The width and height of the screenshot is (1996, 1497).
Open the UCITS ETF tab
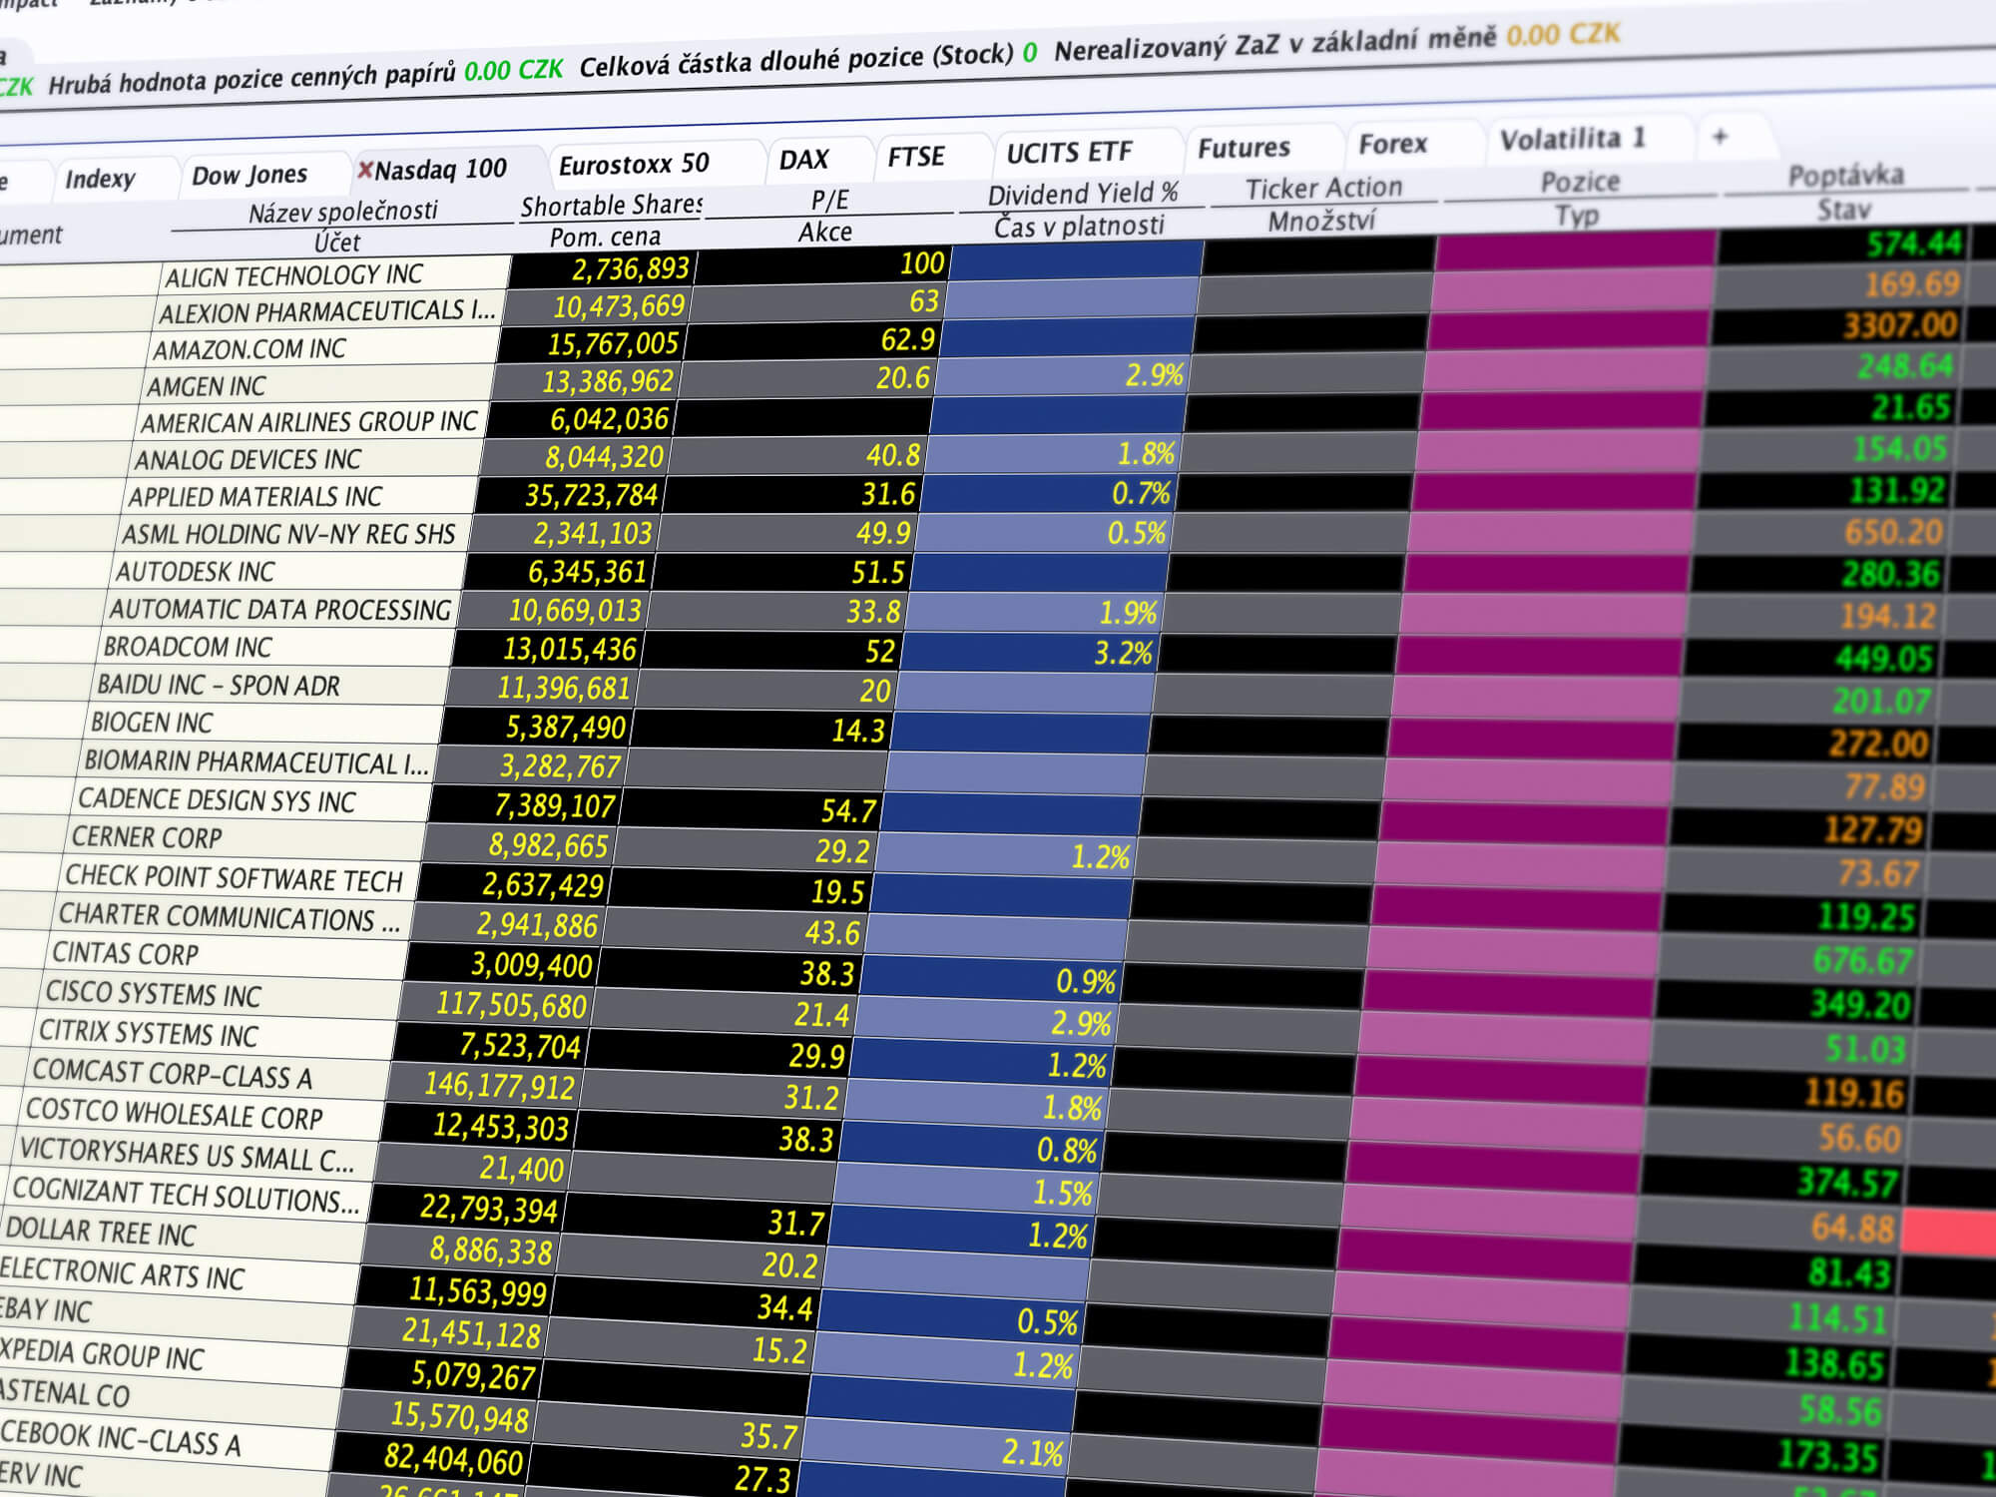click(1069, 153)
